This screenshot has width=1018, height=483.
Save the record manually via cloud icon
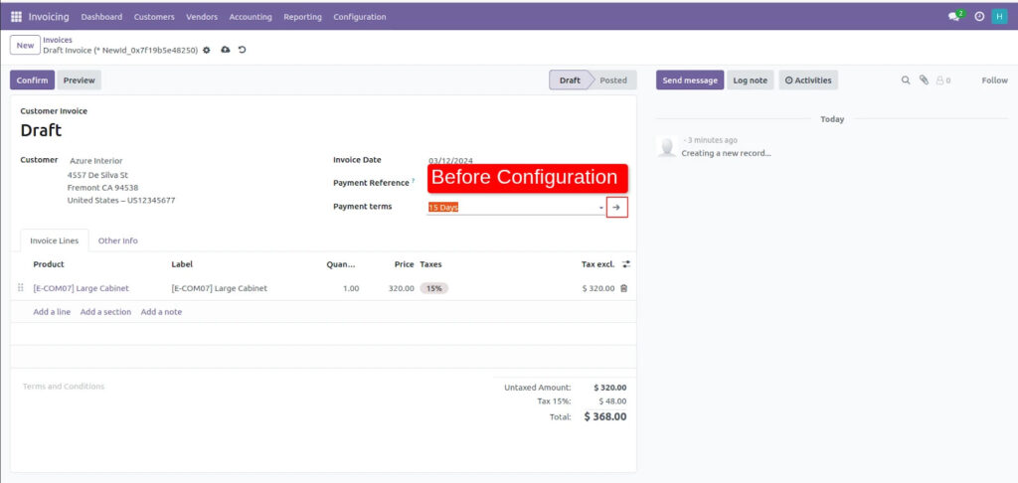pos(225,50)
